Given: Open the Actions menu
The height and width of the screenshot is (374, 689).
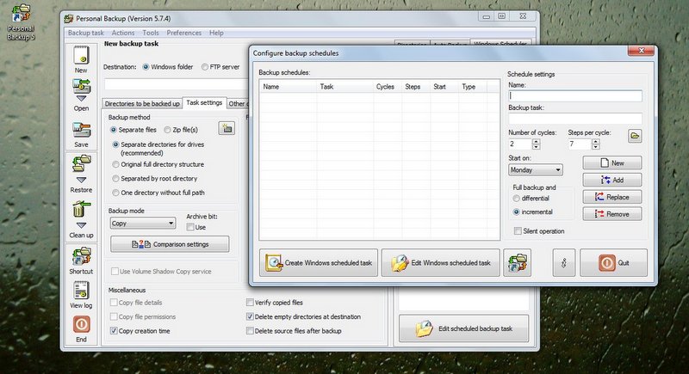Looking at the screenshot, I should click(123, 33).
